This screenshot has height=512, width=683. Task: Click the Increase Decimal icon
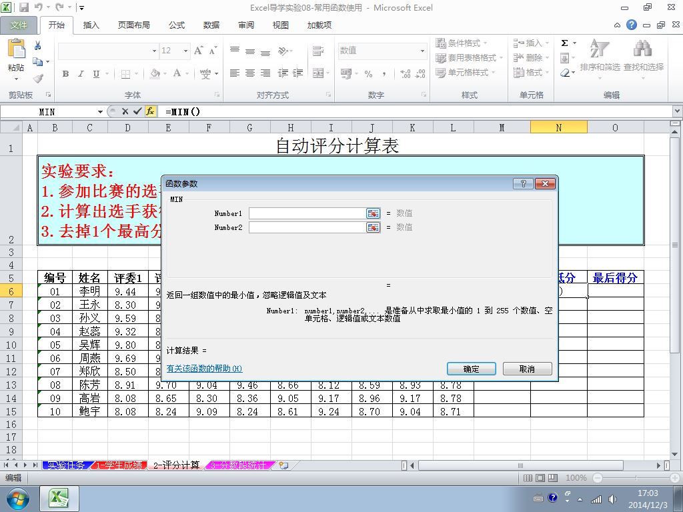pos(405,73)
